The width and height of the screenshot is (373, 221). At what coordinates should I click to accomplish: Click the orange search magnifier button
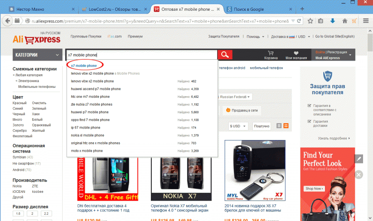225,55
